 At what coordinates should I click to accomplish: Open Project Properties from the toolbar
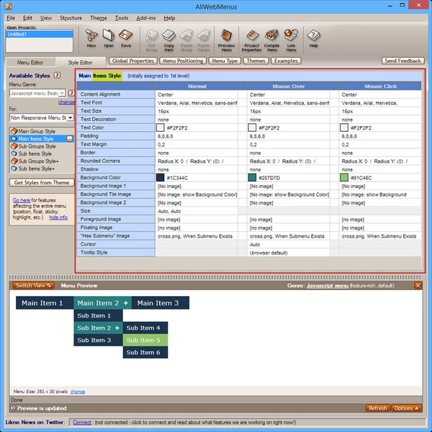[x=251, y=40]
